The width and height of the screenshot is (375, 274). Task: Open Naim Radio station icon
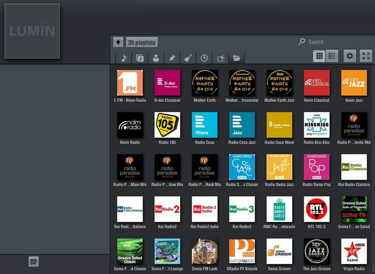[130, 125]
